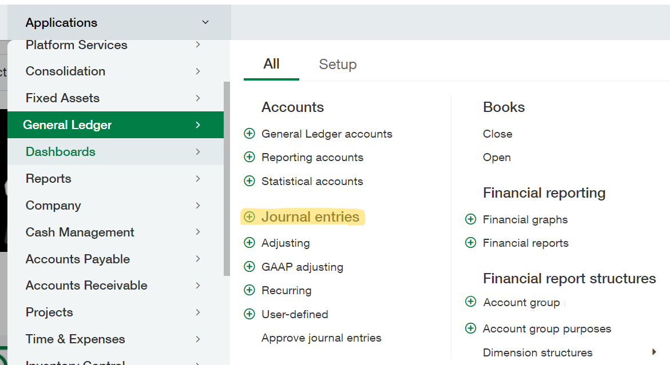Click the plus icon beside Reporting accounts
The width and height of the screenshot is (670, 365).
249,157
